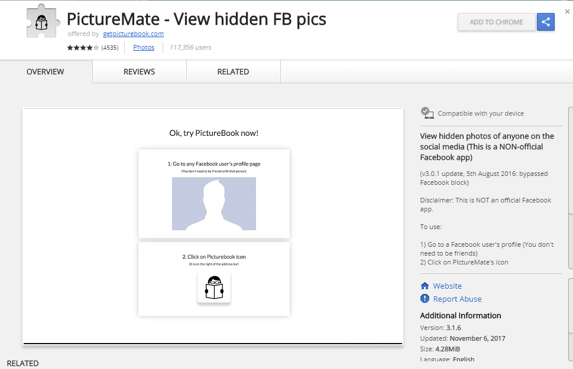Click Report Abuse text link
The height and width of the screenshot is (369, 573).
click(x=457, y=299)
